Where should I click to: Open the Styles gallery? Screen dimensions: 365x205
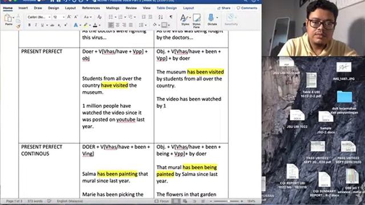(x=185, y=20)
